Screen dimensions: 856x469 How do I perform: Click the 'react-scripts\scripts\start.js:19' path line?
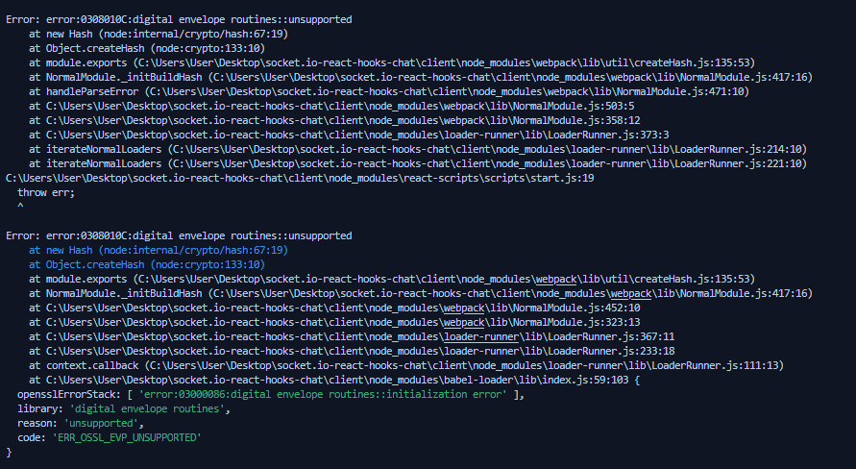(300, 178)
